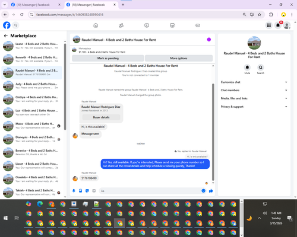Screen dimensions: 297x237
Task: Open a new browser tab
Action: [x=123, y=5]
